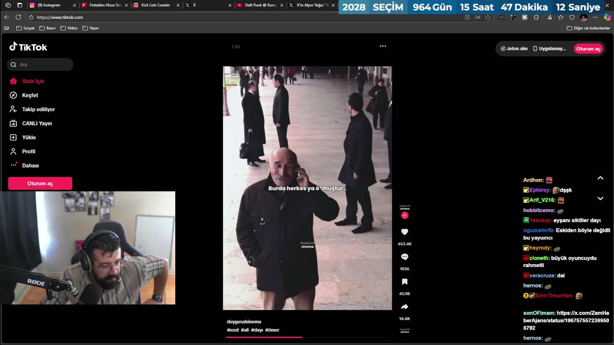
Task: Open the x.com link in chat
Action: [566, 321]
